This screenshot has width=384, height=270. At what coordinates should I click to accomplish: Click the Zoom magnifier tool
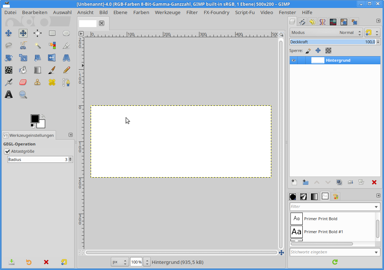pos(23,95)
